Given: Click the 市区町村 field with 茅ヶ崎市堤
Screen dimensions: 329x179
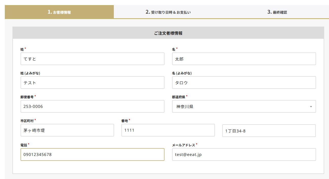Looking at the screenshot, I should coord(67,130).
